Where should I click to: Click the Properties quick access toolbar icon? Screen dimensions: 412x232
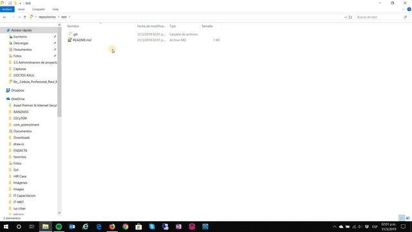coord(10,3)
